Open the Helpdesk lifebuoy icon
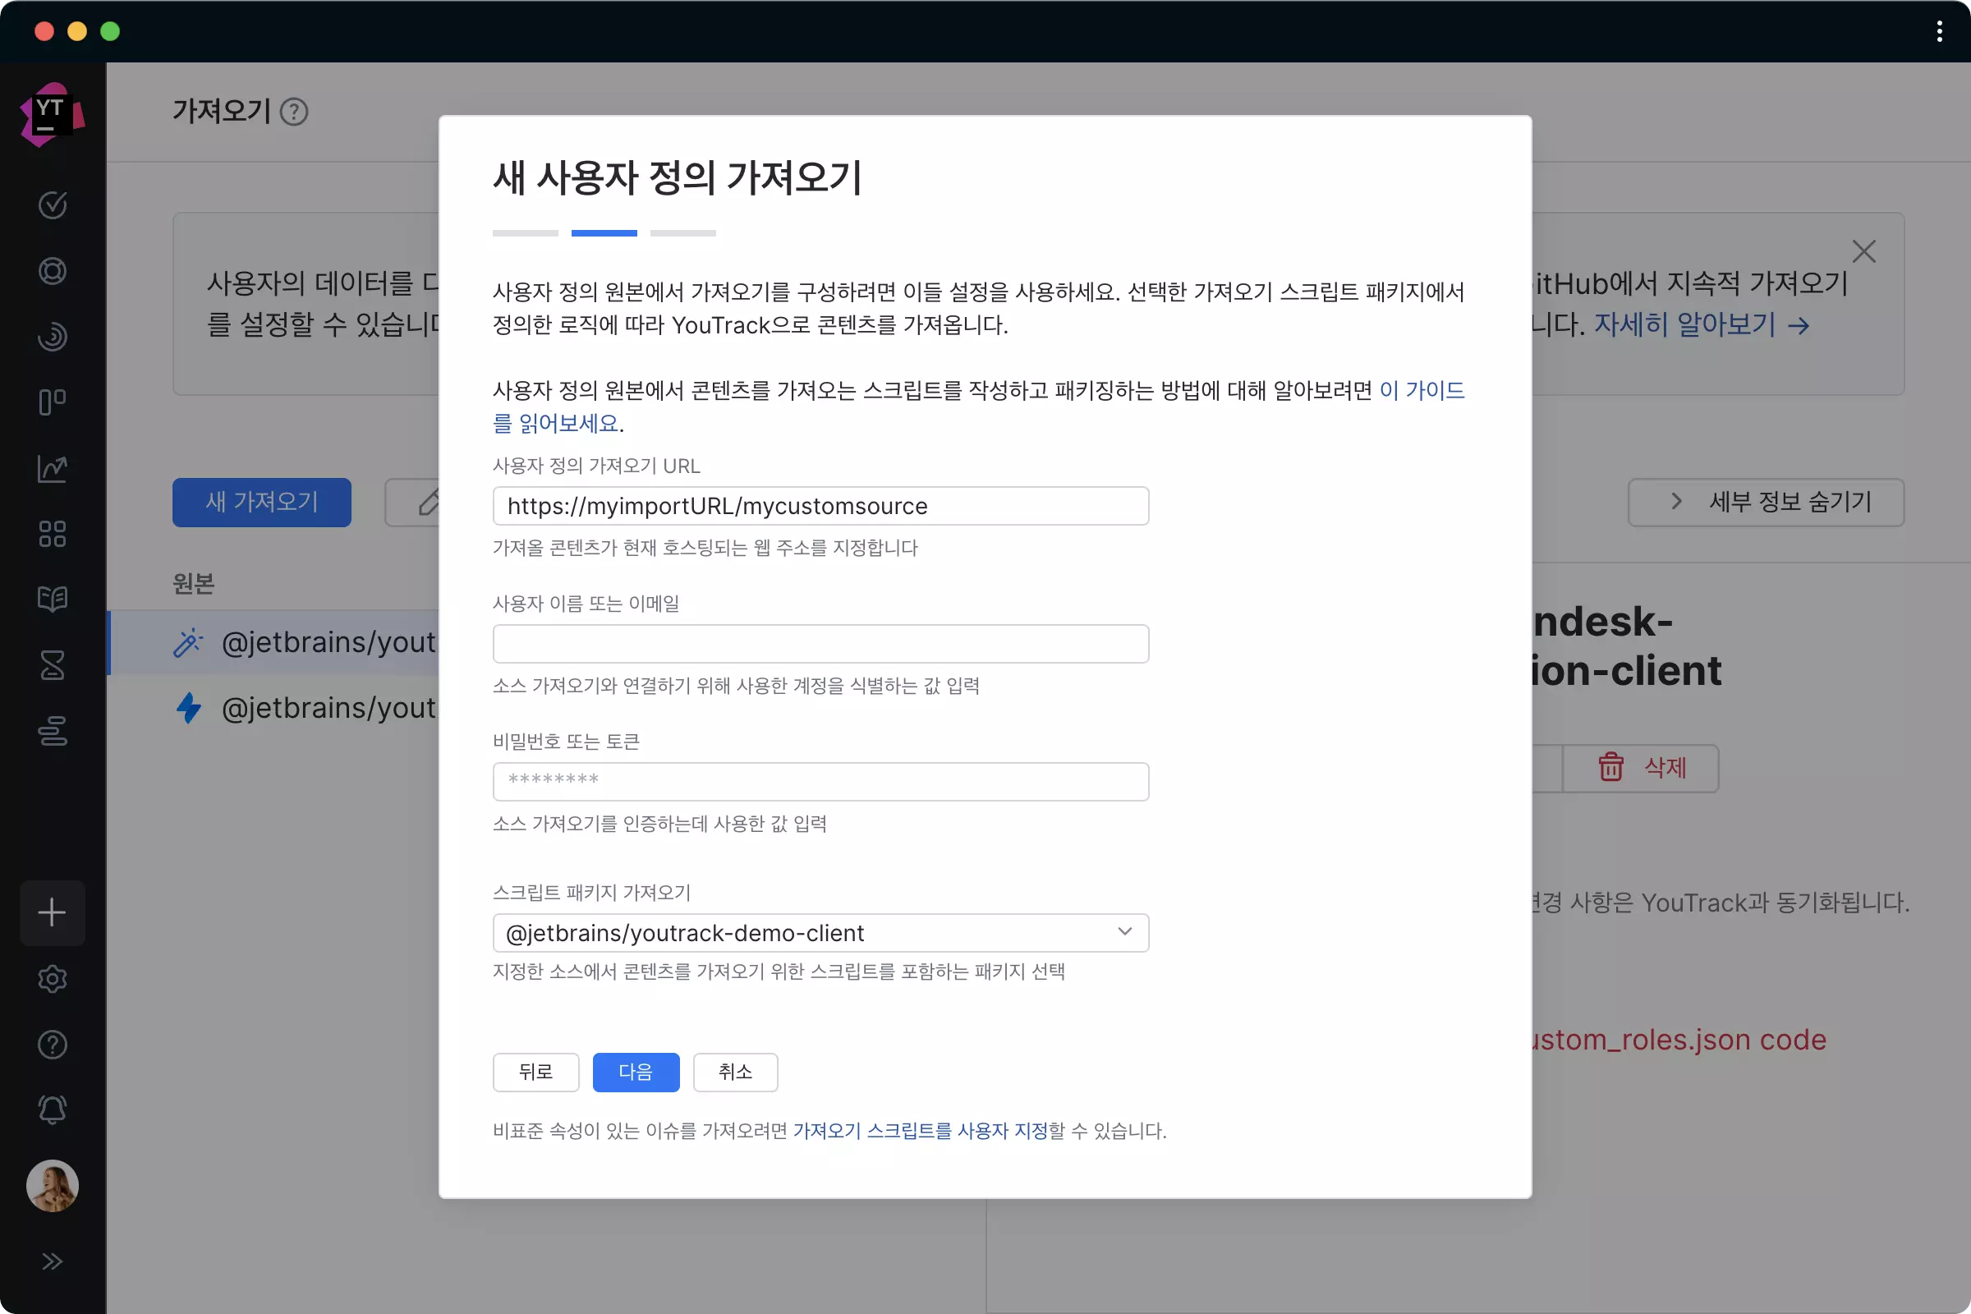The image size is (1971, 1314). pyautogui.click(x=52, y=271)
